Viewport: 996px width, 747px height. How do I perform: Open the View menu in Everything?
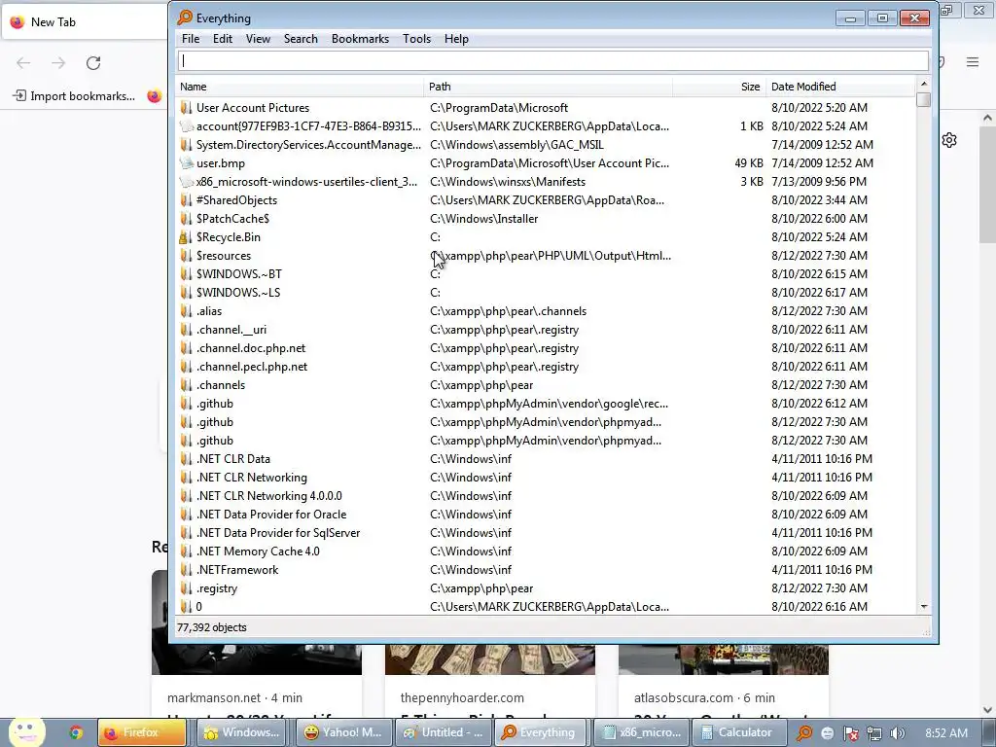pos(258,39)
